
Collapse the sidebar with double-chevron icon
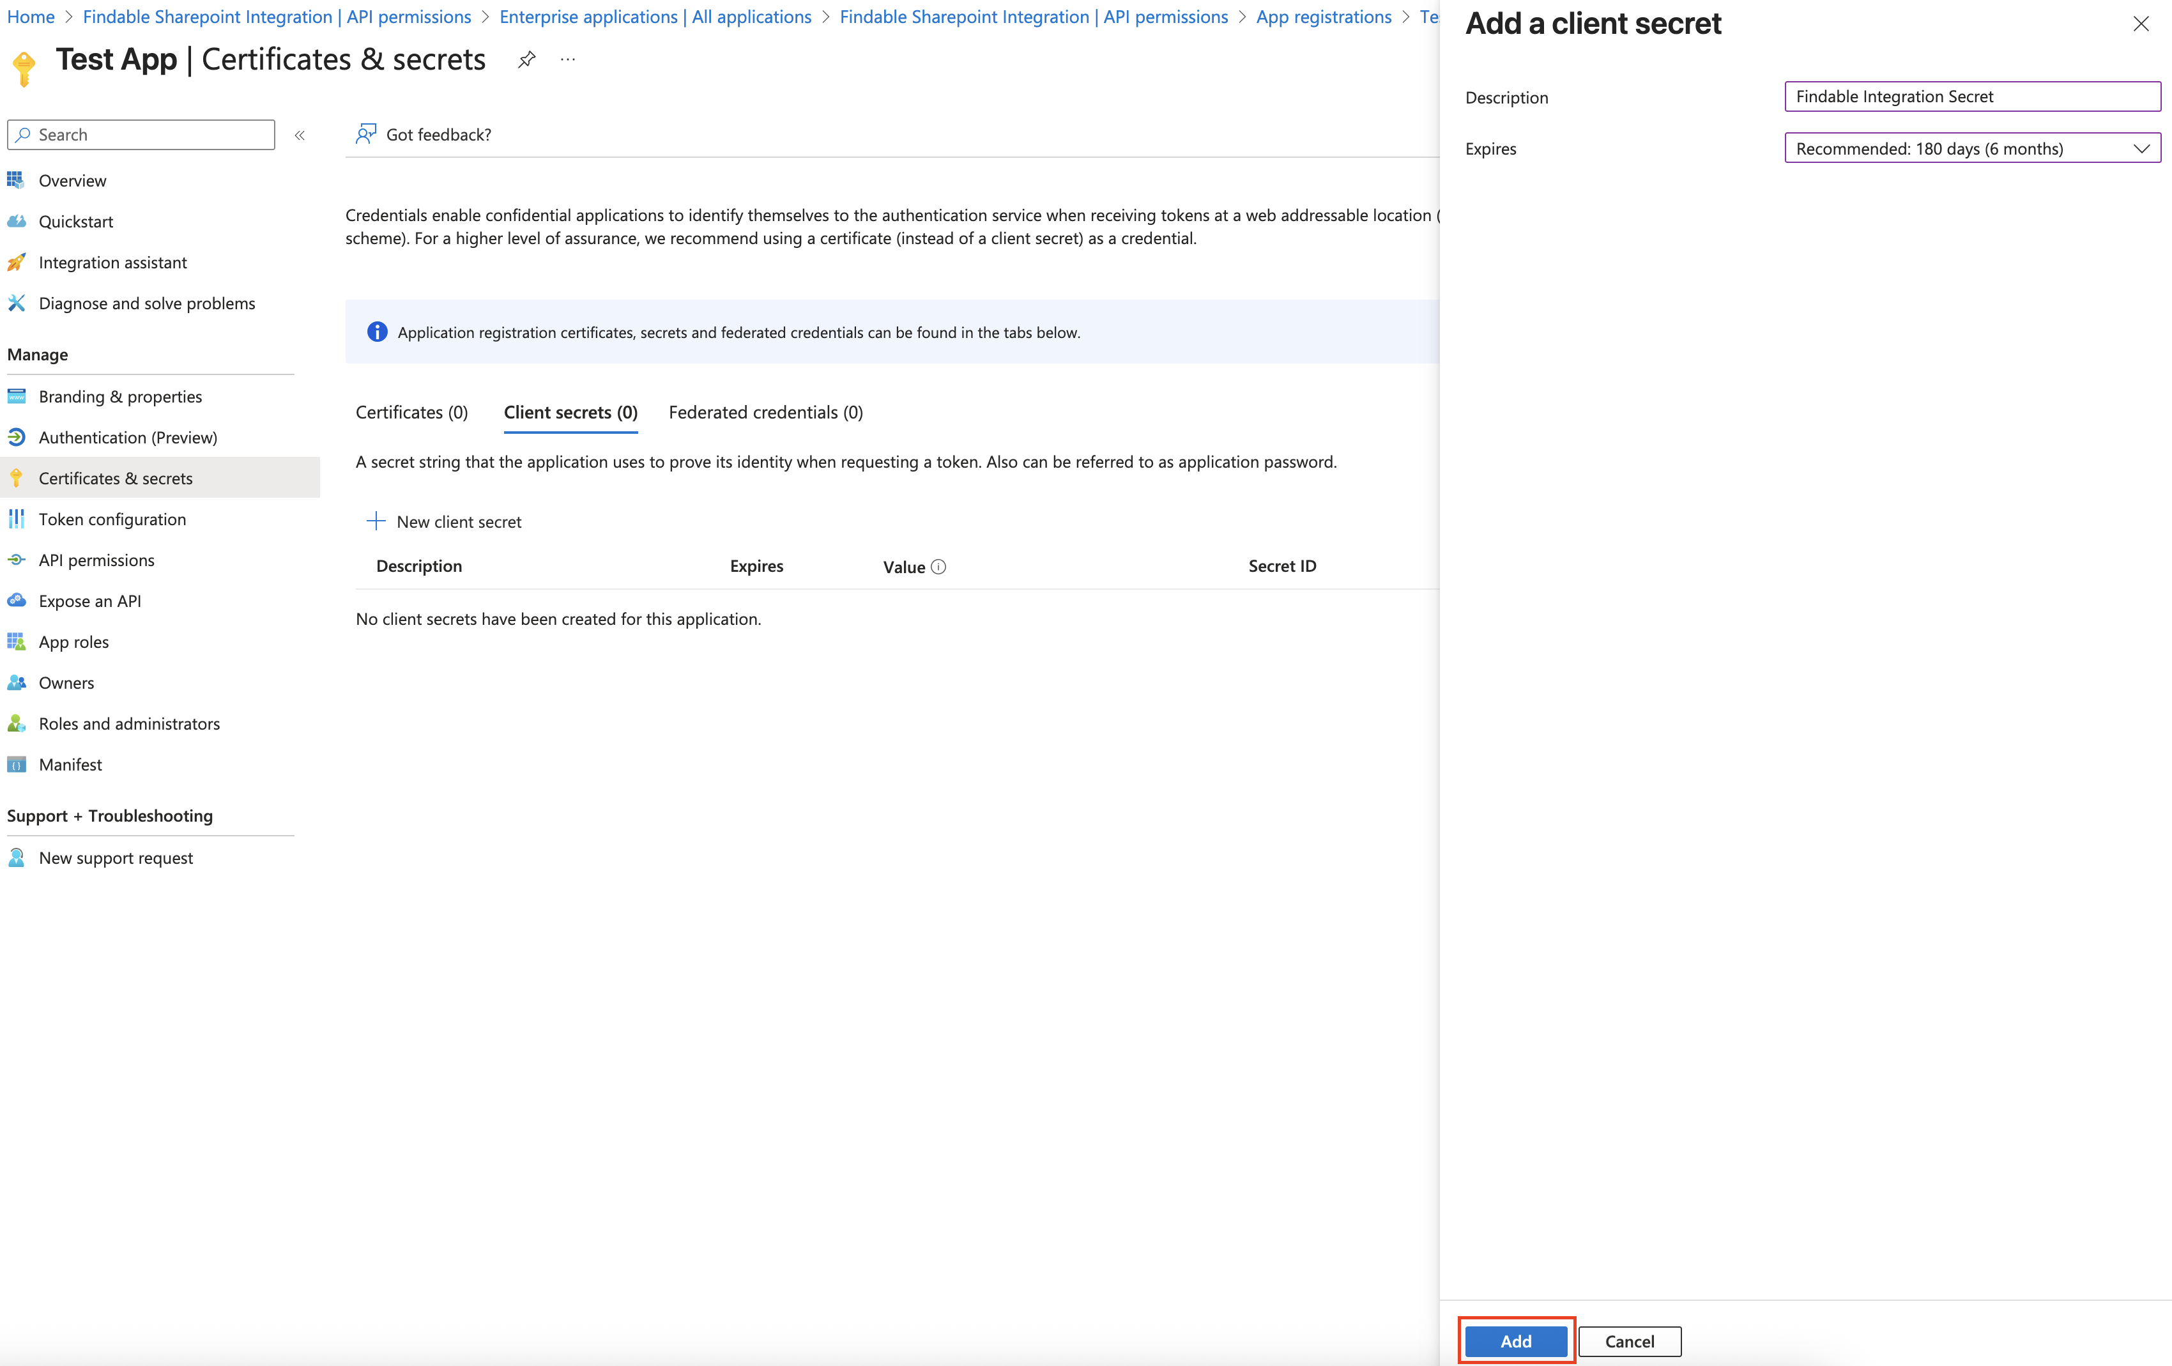coord(300,135)
